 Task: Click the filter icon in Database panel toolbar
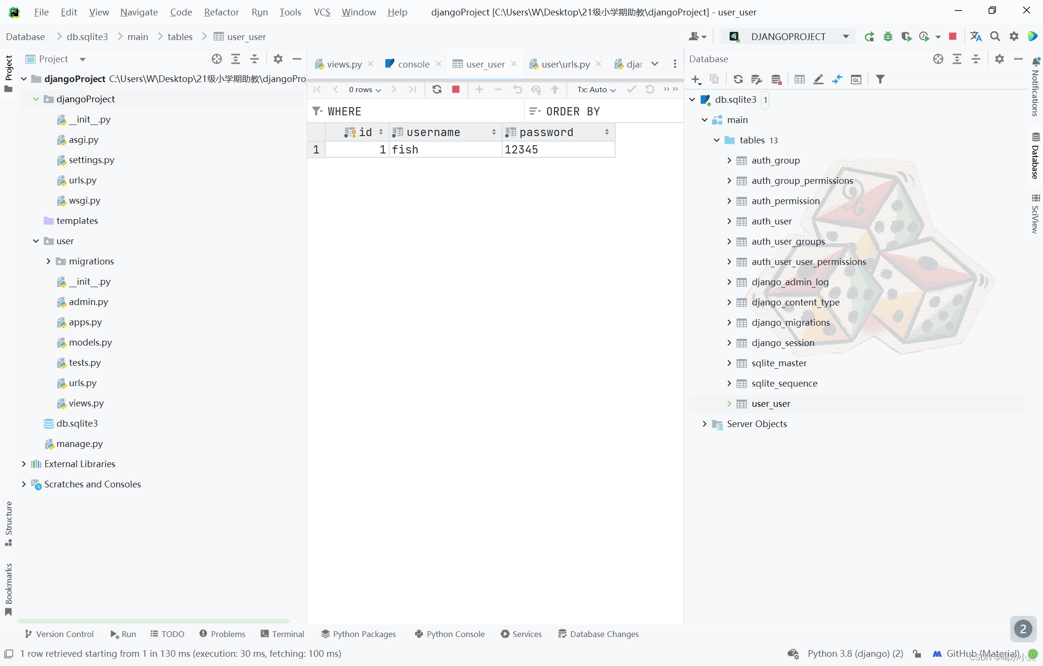coord(880,80)
